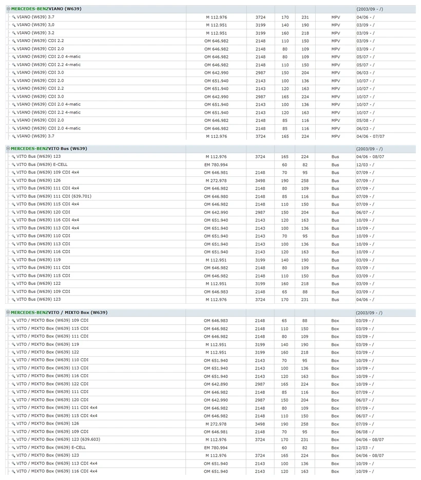Screen dimensions: 421x480
Task: Click (2003/09 - /) in the VITO Bus header row
Action: [369, 149]
